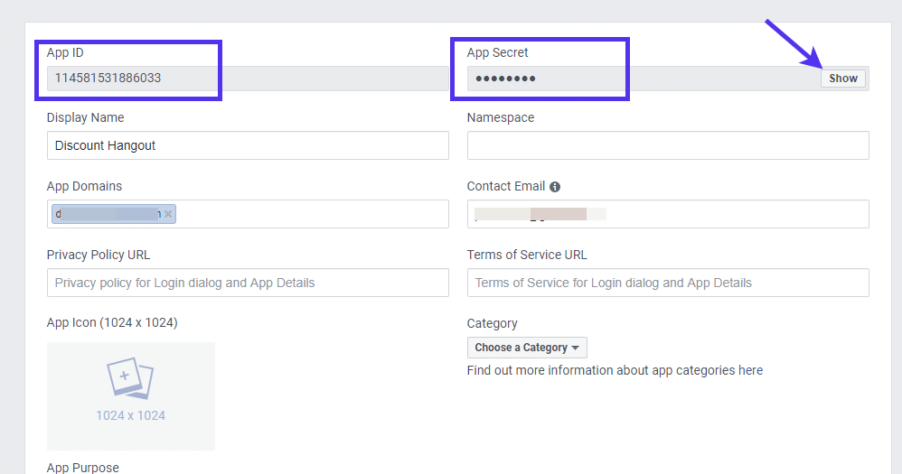Viewport: 902px width, 474px height.
Task: Open the 'here' app categories link
Action: point(750,370)
